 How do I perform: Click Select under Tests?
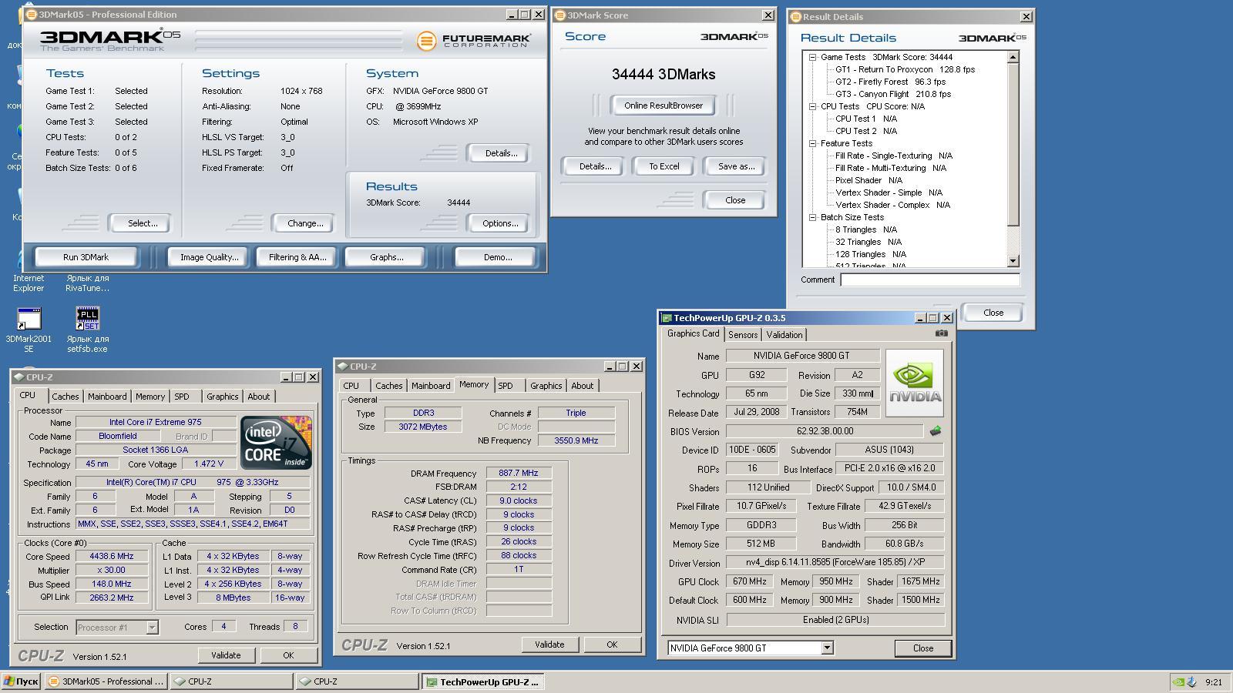tap(142, 223)
